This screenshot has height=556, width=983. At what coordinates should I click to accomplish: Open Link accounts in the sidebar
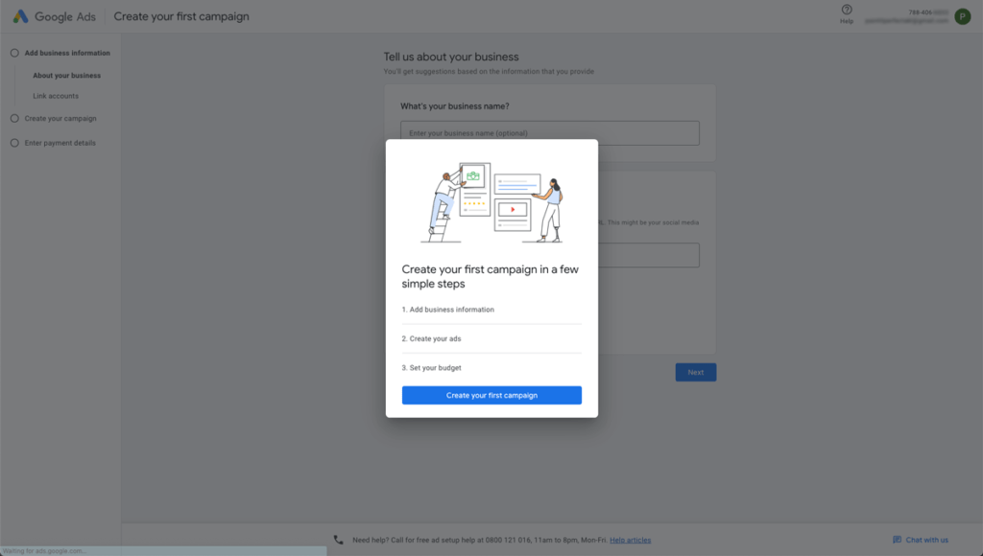coord(56,96)
